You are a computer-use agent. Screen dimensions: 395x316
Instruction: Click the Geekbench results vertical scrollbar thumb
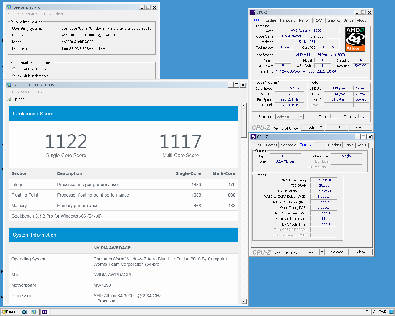tap(244, 123)
